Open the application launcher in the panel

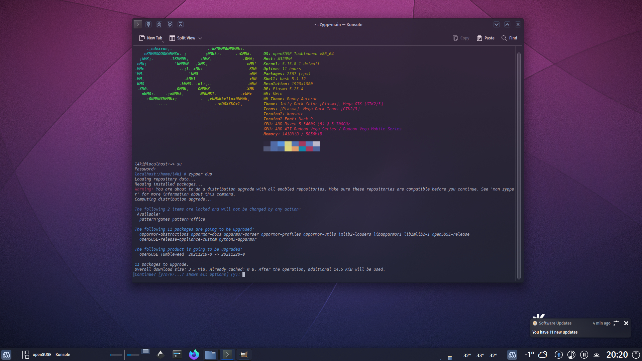pyautogui.click(x=6, y=355)
